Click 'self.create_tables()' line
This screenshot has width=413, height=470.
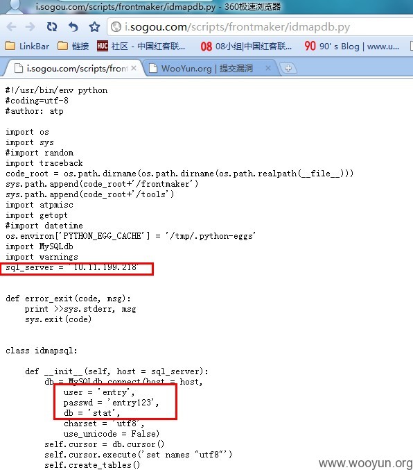[x=92, y=465]
